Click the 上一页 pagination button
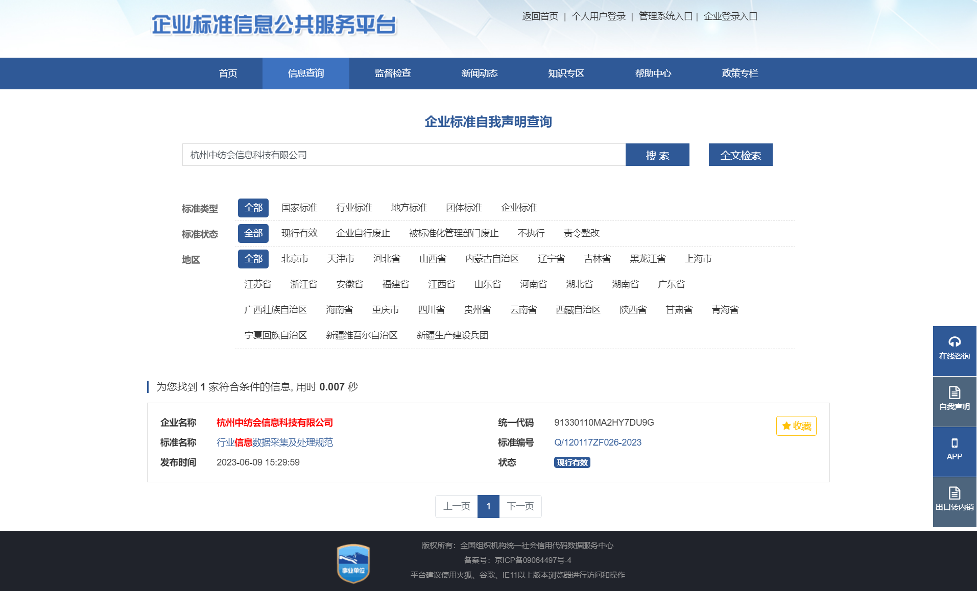This screenshot has width=977, height=591. tap(457, 506)
